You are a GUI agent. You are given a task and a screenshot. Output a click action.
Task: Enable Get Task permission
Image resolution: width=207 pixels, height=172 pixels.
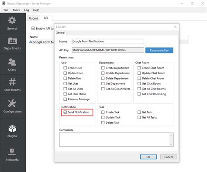(139, 112)
